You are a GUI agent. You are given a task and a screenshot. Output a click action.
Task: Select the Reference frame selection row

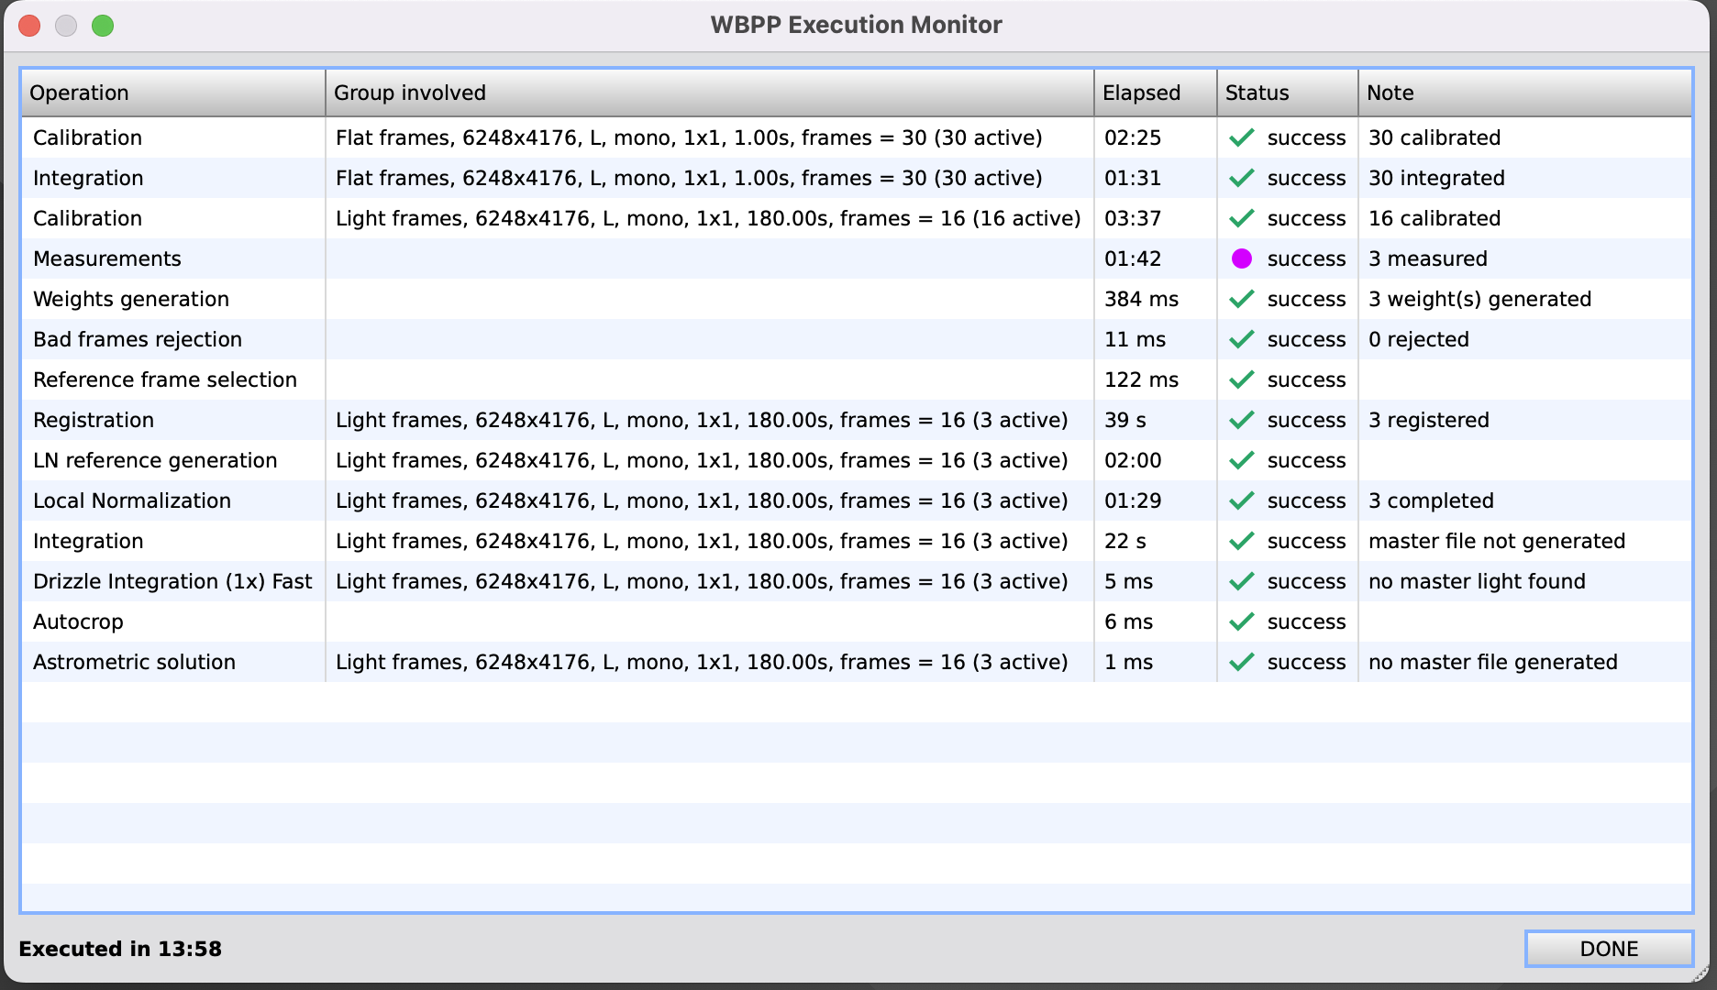point(165,379)
